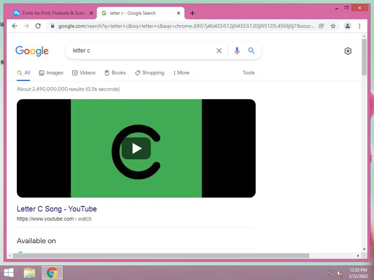Open the Windows Start menu
Screen dimensions: 374x280
pyautogui.click(x=9, y=273)
